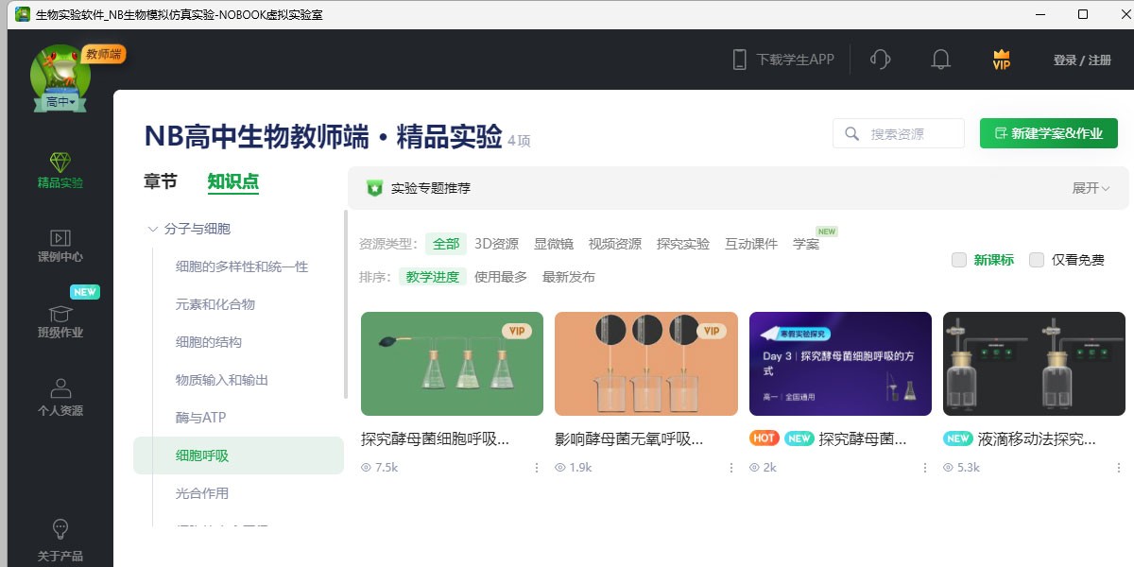Screen dimensions: 1134x567
Task: Filter resource type by 互动课件
Action: click(751, 244)
